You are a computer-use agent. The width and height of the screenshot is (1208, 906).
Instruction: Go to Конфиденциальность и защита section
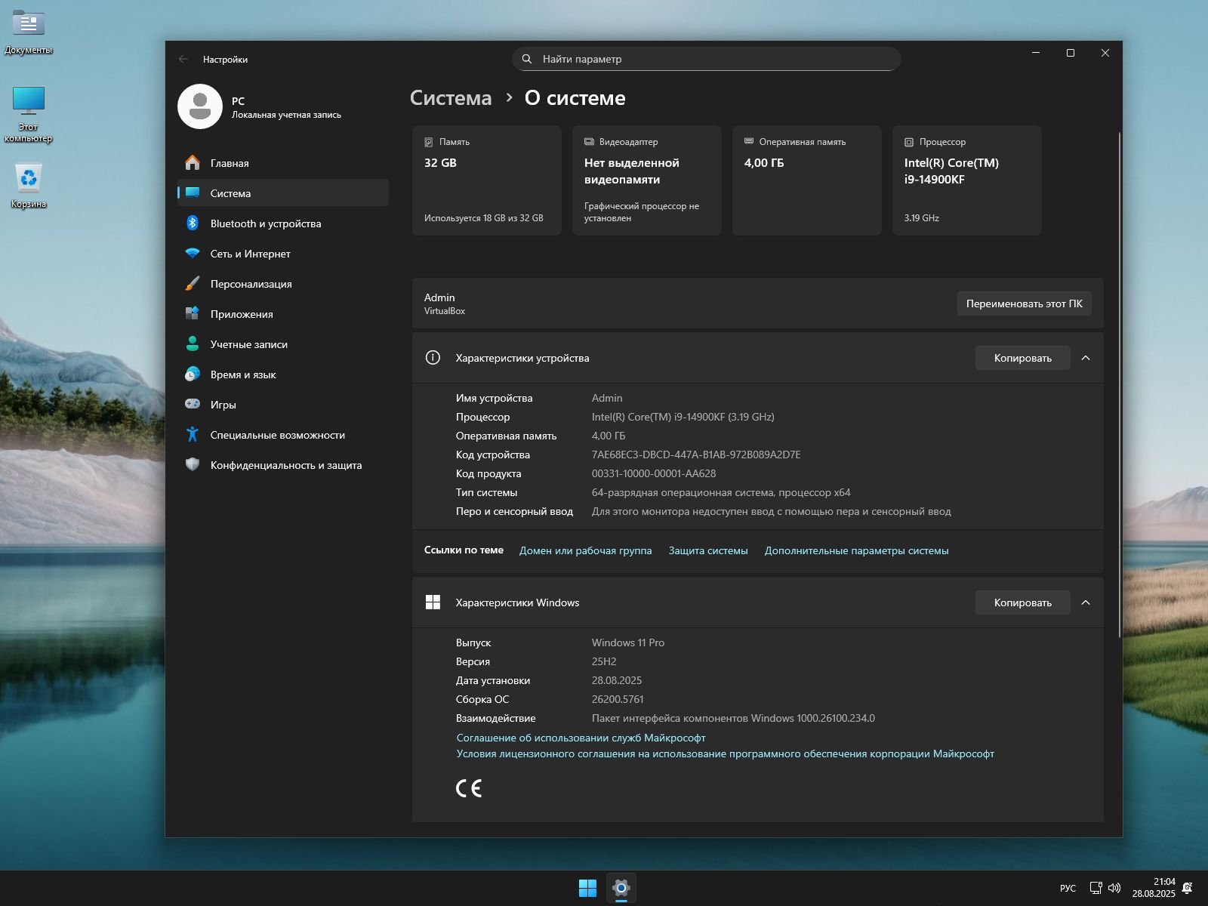pyautogui.click(x=283, y=465)
